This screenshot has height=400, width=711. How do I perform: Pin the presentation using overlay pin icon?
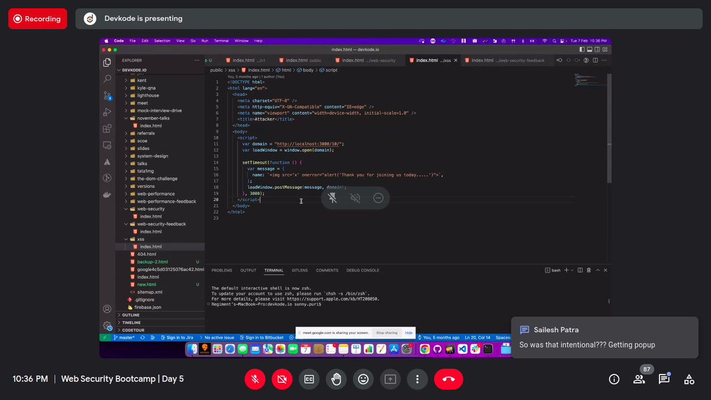[x=332, y=198]
